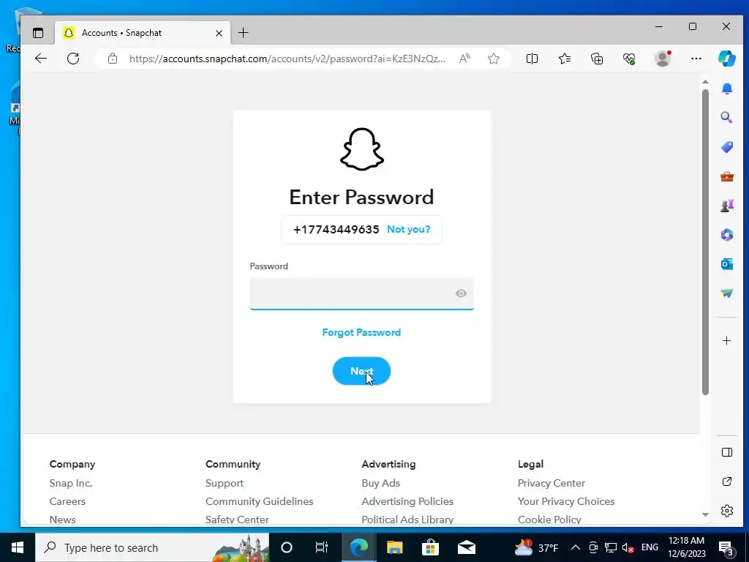Open the News footer link
This screenshot has height=562, width=749.
point(63,520)
